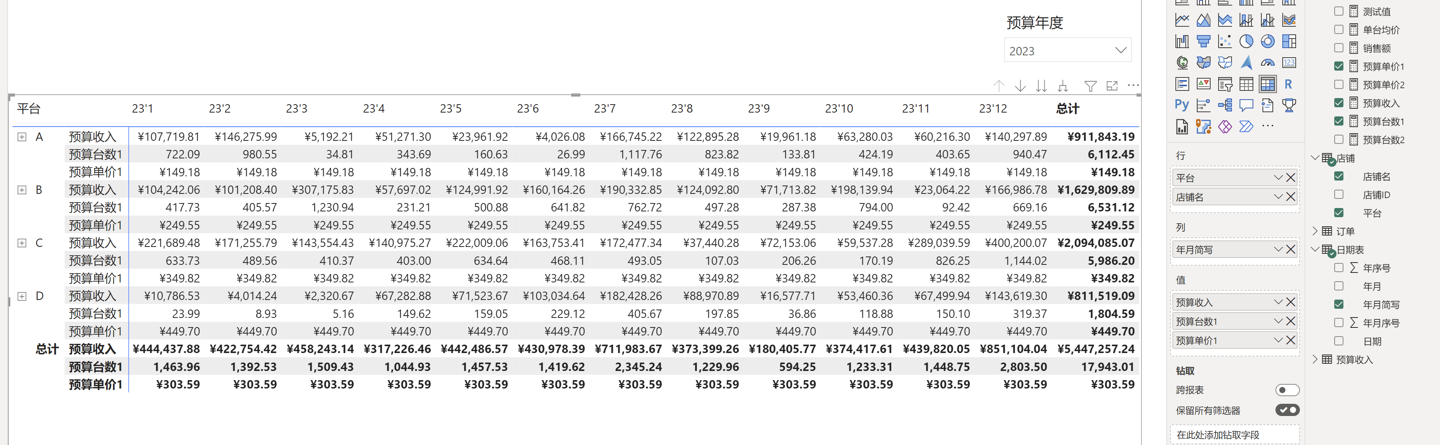Expand platform A row in matrix
The image size is (1440, 445).
(x=22, y=137)
